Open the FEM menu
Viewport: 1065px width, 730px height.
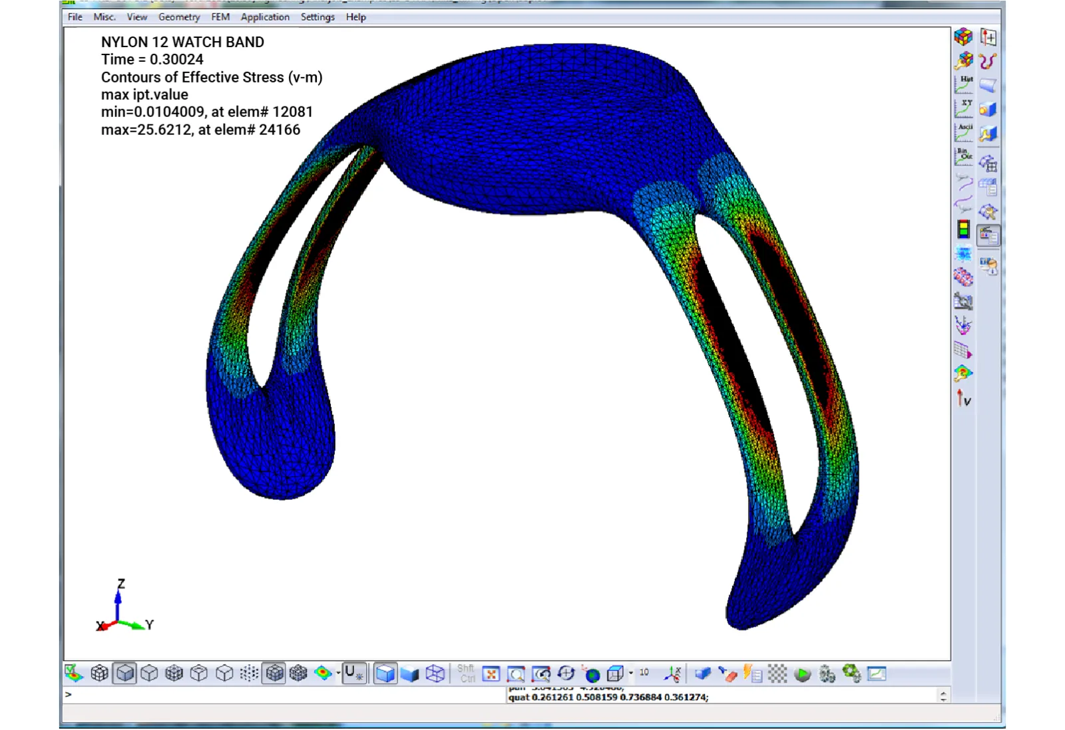(x=220, y=17)
